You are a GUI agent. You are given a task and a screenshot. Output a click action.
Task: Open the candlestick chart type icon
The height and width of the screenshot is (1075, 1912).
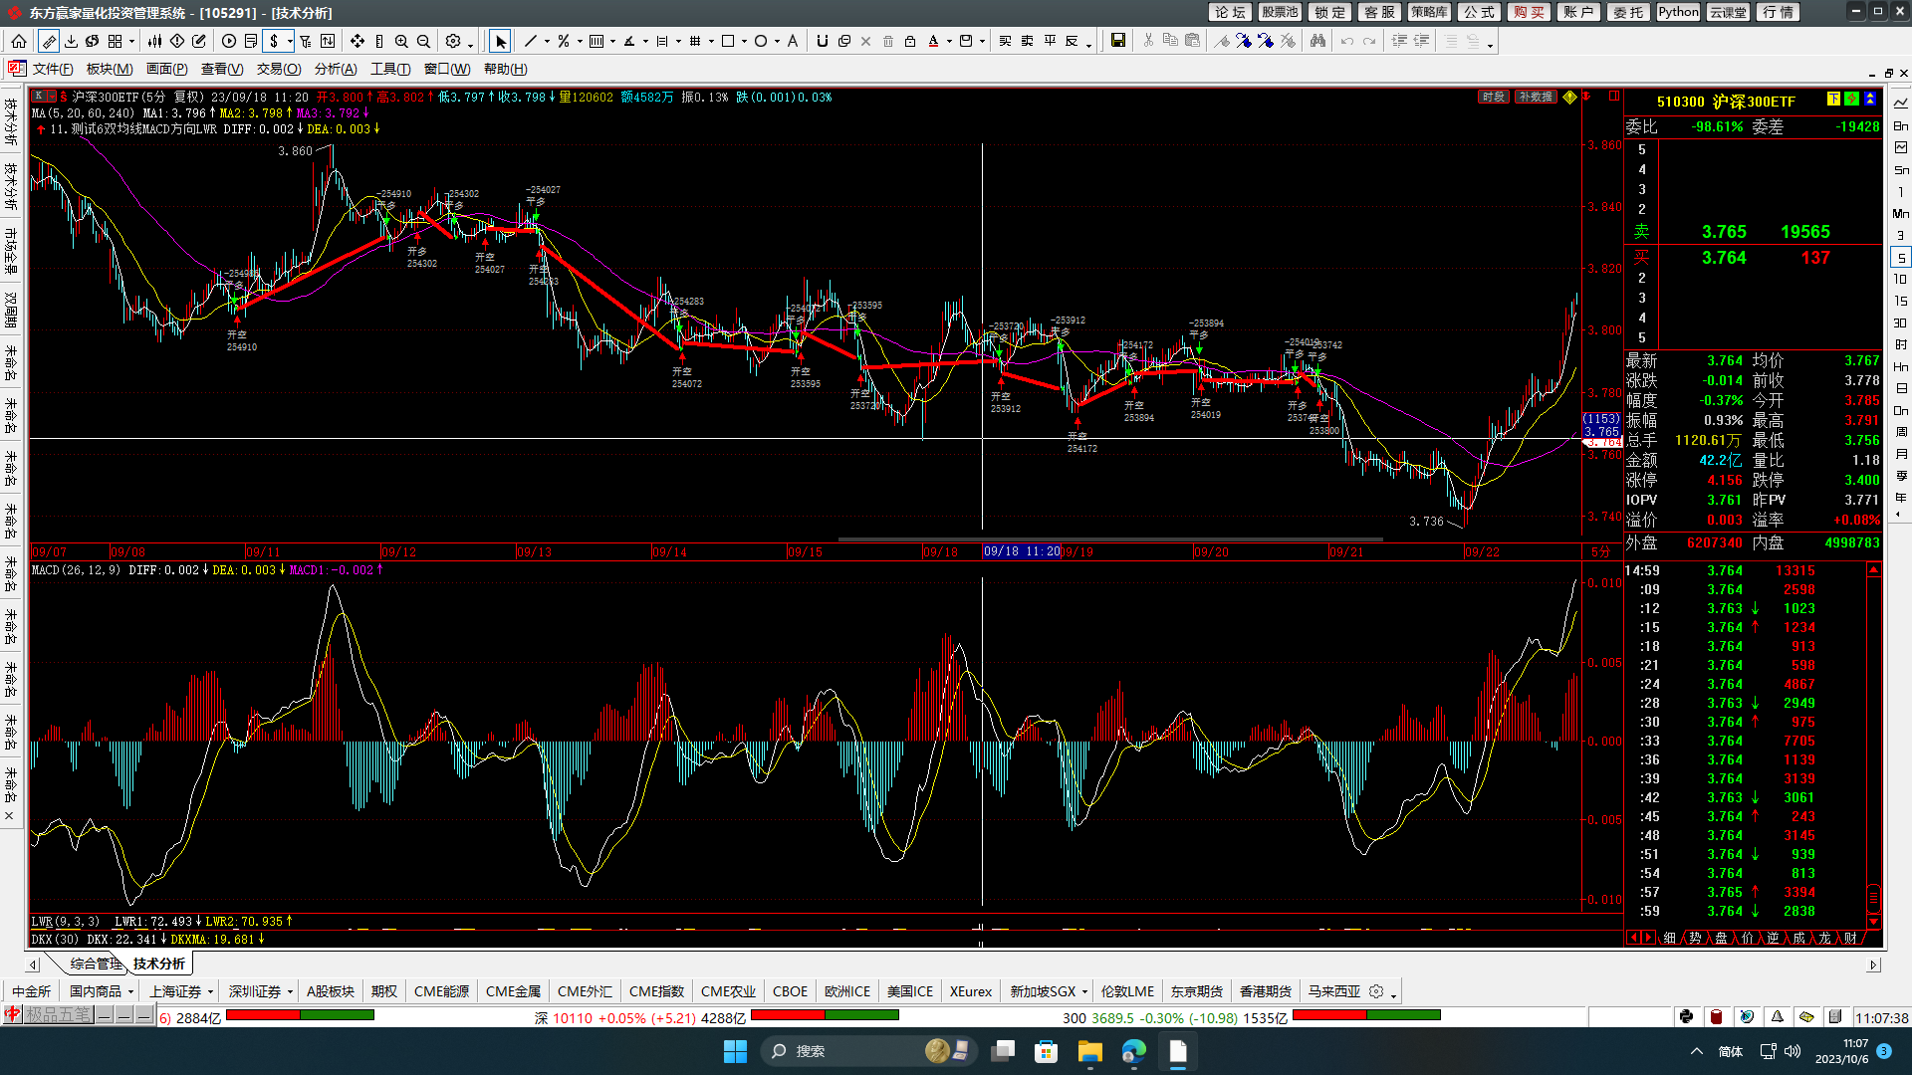[x=154, y=41]
